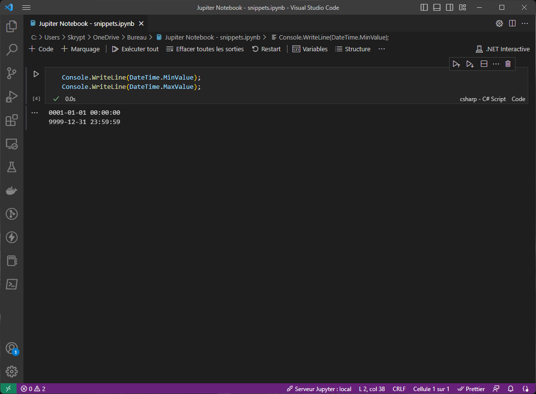Open the Extensions view
The image size is (536, 394).
point(12,120)
